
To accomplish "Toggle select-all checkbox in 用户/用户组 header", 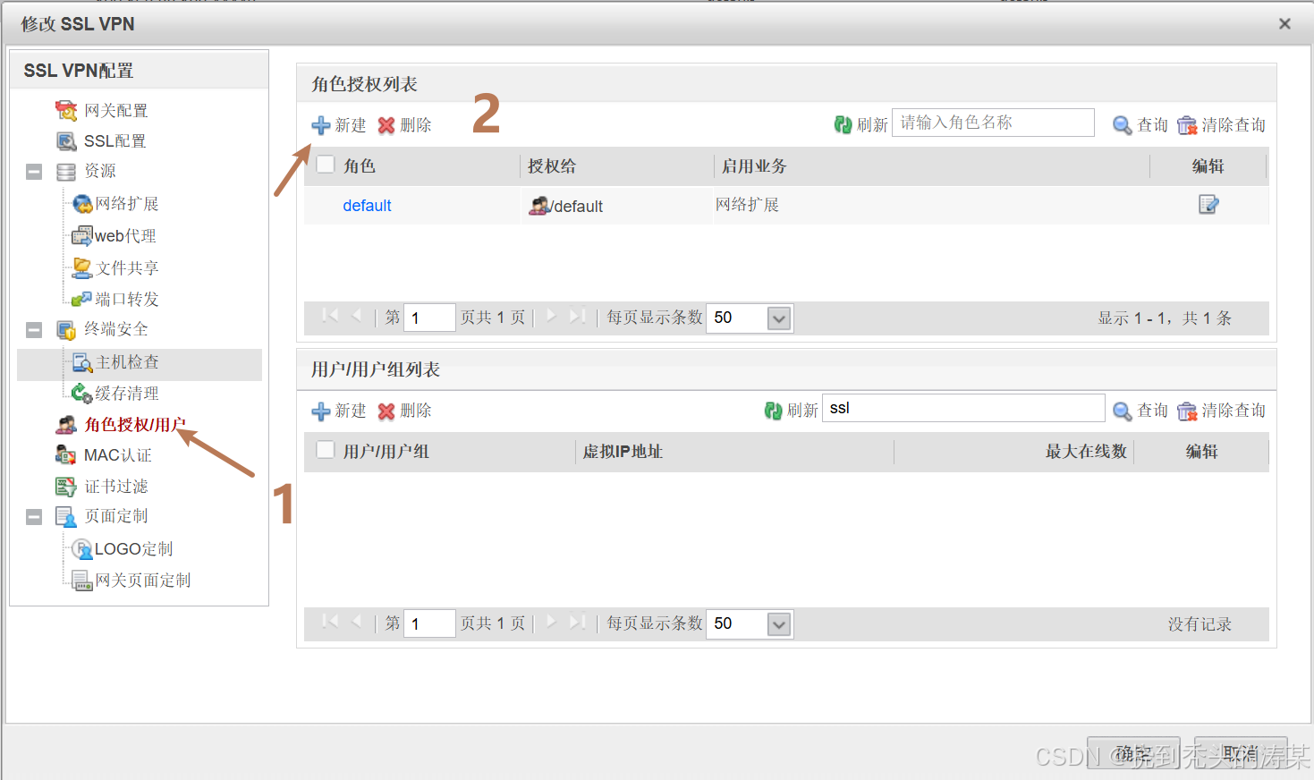I will tap(326, 450).
